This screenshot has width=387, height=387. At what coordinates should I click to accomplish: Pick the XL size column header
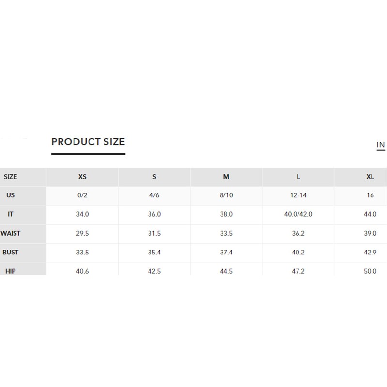(370, 177)
